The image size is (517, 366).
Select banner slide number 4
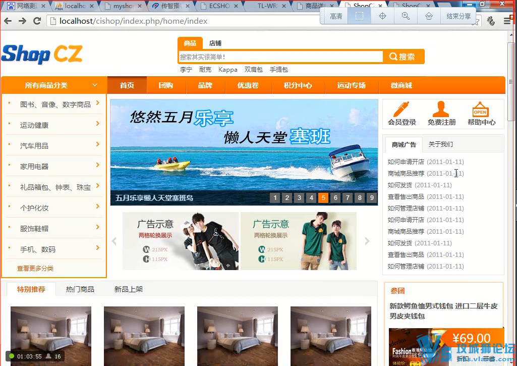click(311, 198)
